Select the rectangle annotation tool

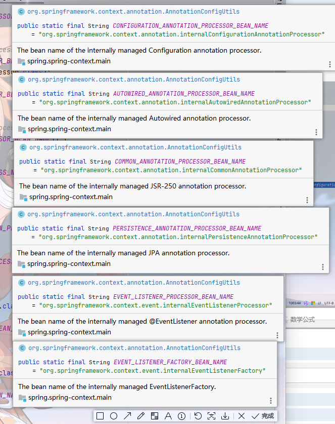click(x=100, y=415)
